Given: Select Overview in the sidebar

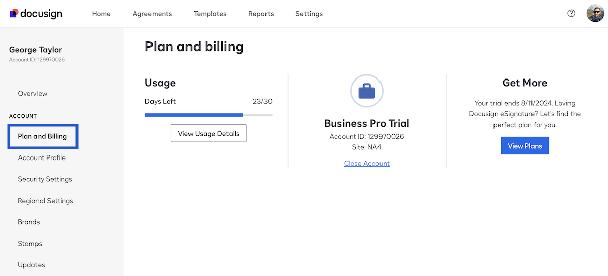Looking at the screenshot, I should pos(32,93).
